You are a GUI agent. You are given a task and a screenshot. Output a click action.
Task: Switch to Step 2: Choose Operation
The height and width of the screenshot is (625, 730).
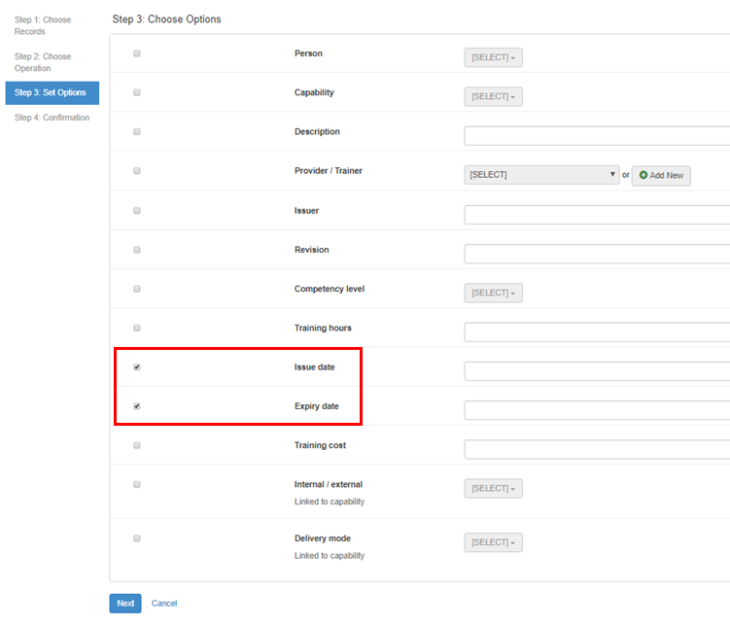point(43,62)
